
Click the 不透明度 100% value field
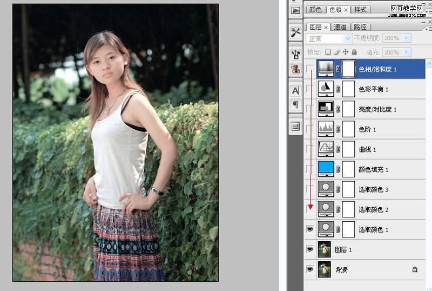(393, 38)
